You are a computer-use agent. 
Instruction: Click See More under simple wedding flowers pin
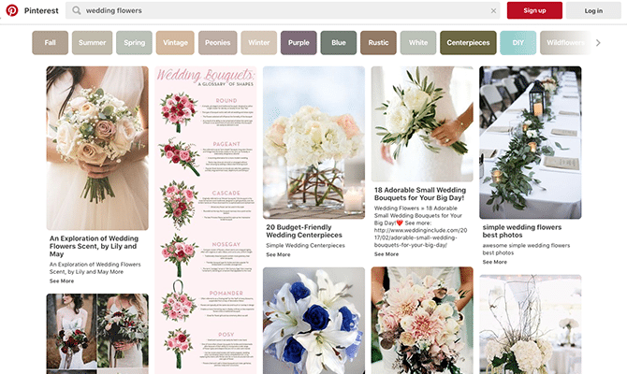[495, 262]
